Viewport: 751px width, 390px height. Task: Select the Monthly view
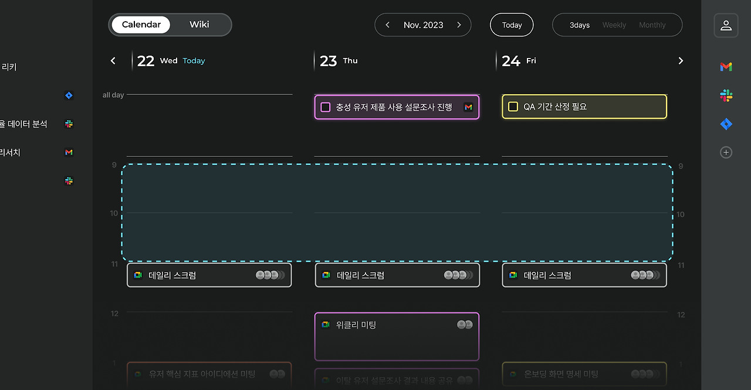[652, 25]
